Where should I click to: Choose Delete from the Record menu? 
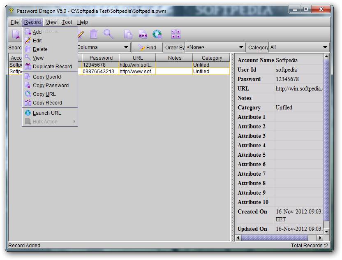50,49
